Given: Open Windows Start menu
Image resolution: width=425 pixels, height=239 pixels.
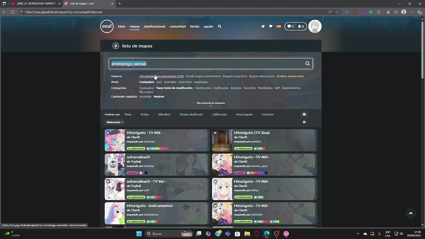Looking at the screenshot, I should 139,234.
